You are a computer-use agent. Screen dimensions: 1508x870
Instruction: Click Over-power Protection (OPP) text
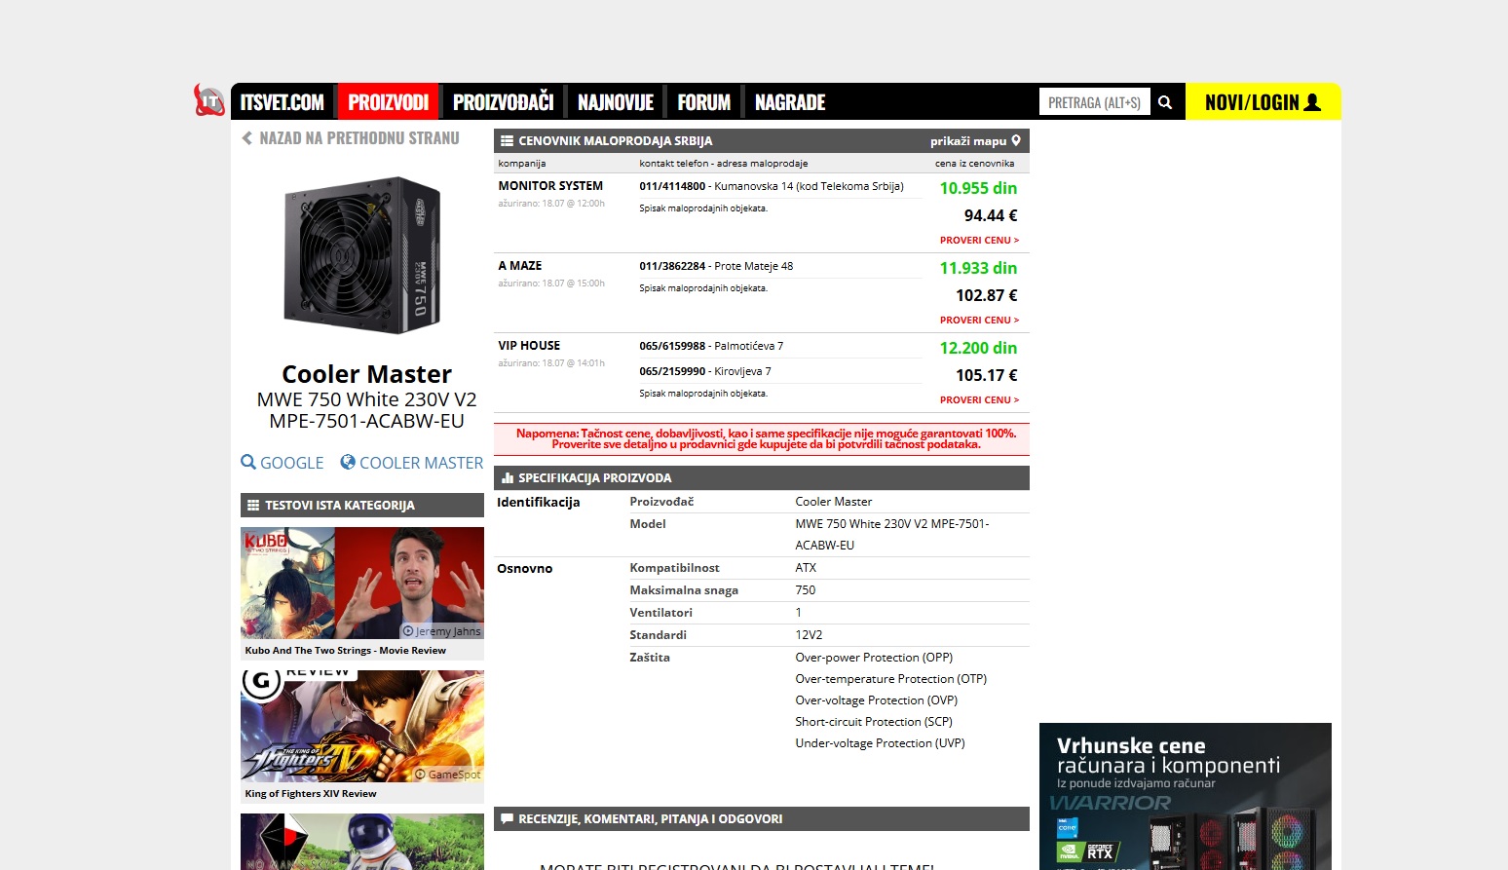click(x=874, y=658)
